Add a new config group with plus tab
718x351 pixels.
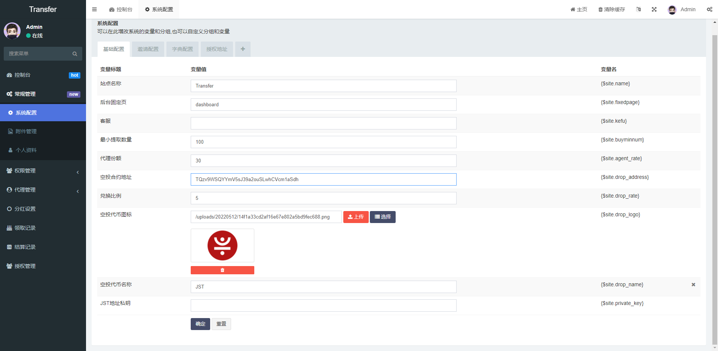tap(243, 49)
